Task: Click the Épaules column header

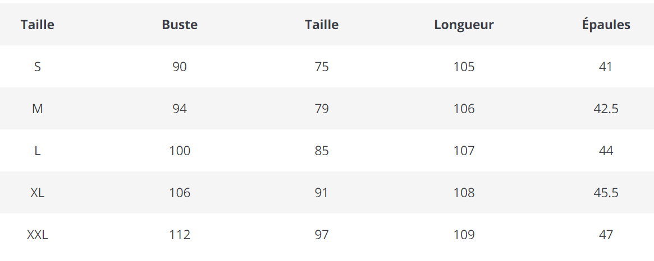Action: 606,25
